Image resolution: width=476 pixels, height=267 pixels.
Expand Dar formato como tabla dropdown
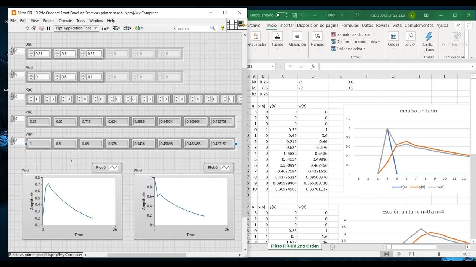pyautogui.click(x=355, y=42)
